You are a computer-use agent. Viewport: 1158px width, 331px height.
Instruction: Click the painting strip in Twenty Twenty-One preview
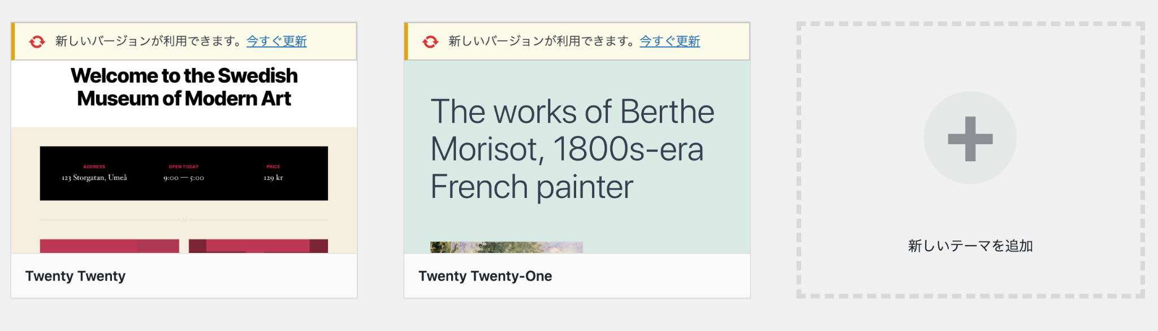click(506, 247)
